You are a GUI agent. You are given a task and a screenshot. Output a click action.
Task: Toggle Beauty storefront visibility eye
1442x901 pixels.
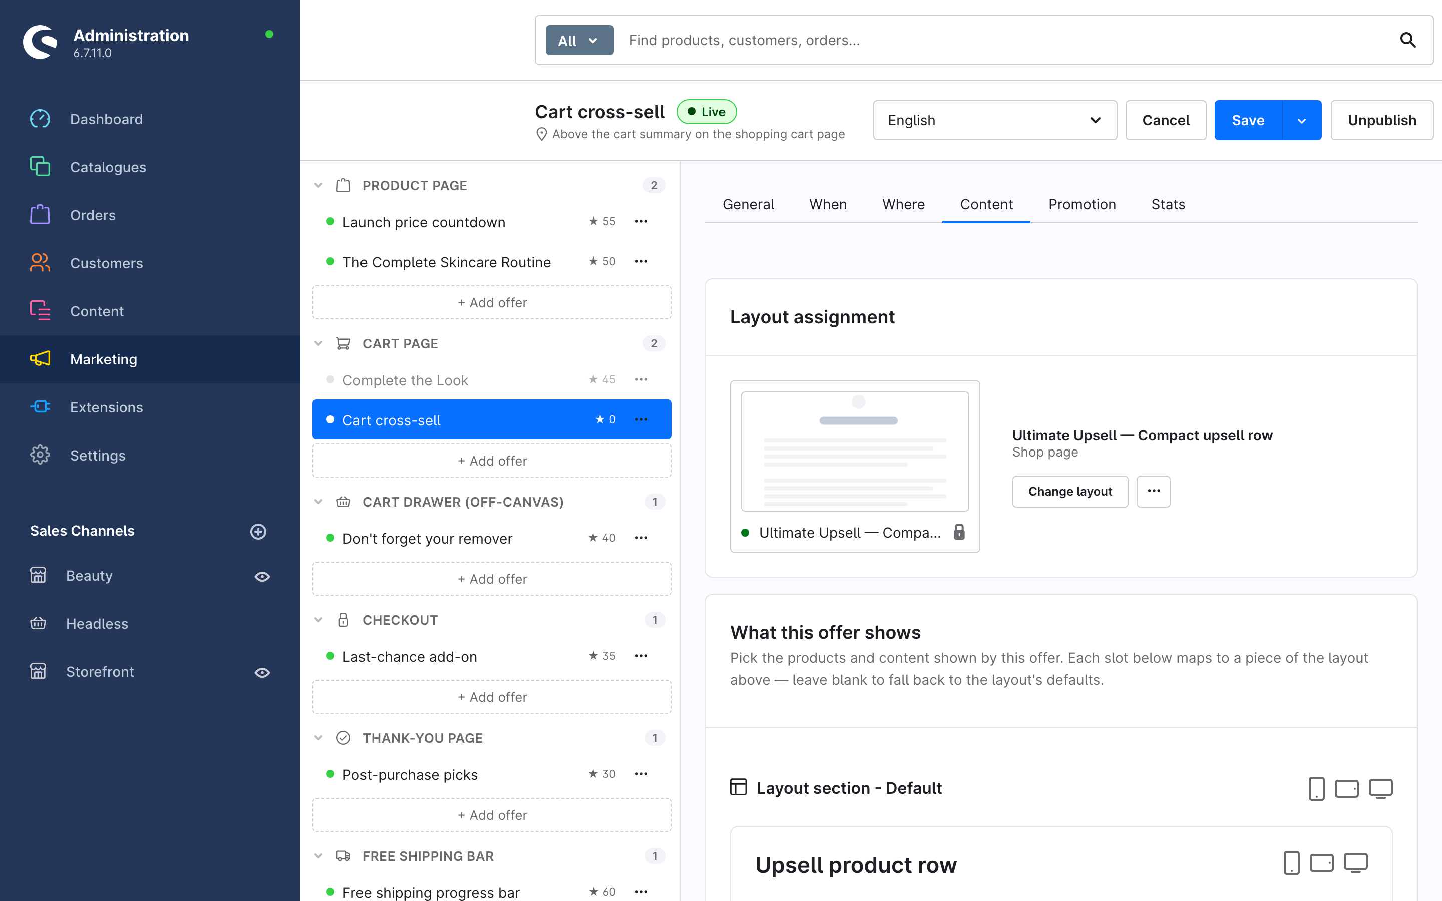tap(262, 576)
